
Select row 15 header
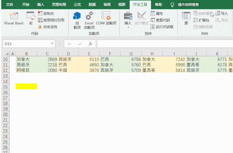point(5,87)
